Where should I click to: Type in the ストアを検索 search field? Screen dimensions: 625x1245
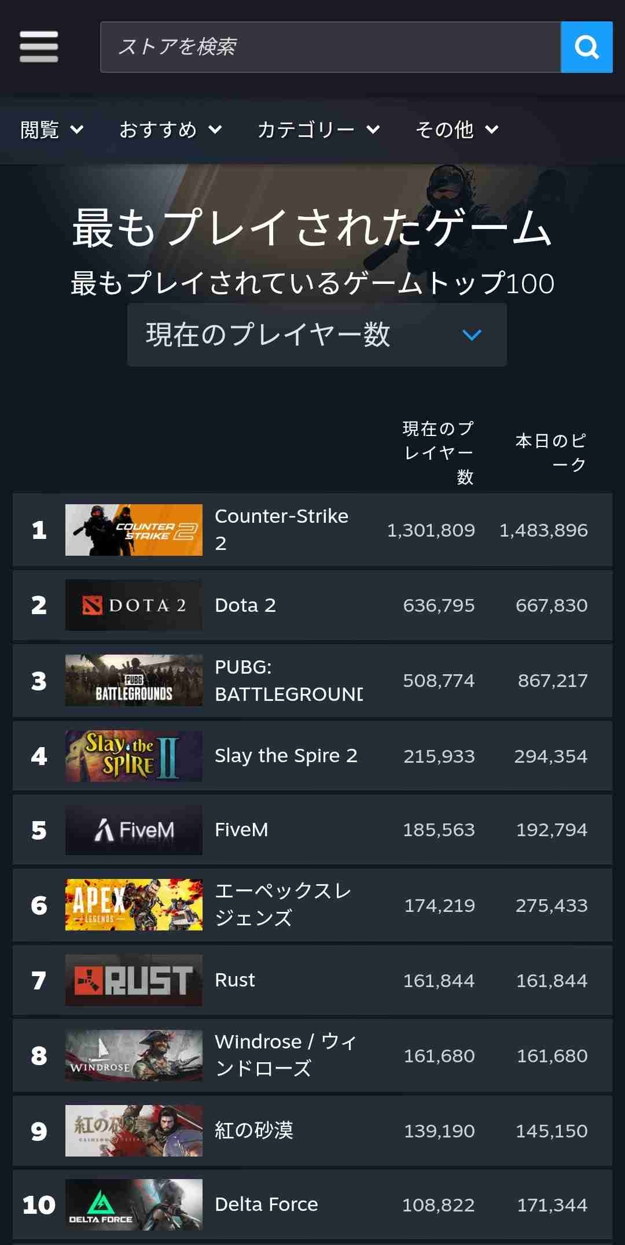point(330,47)
